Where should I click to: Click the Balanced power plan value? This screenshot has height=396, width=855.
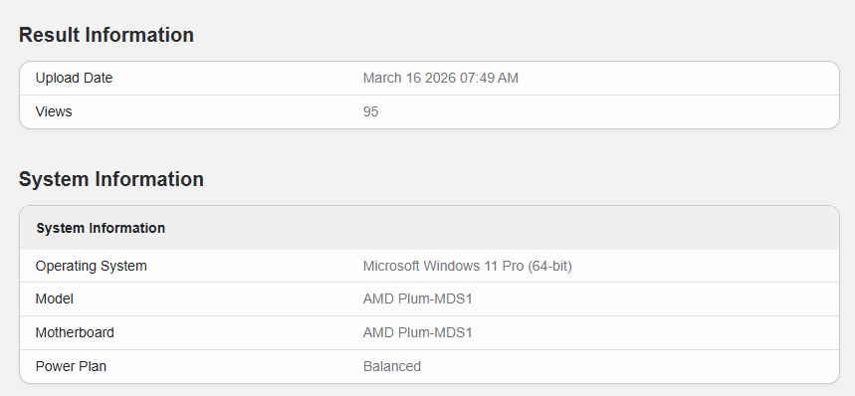coord(392,366)
